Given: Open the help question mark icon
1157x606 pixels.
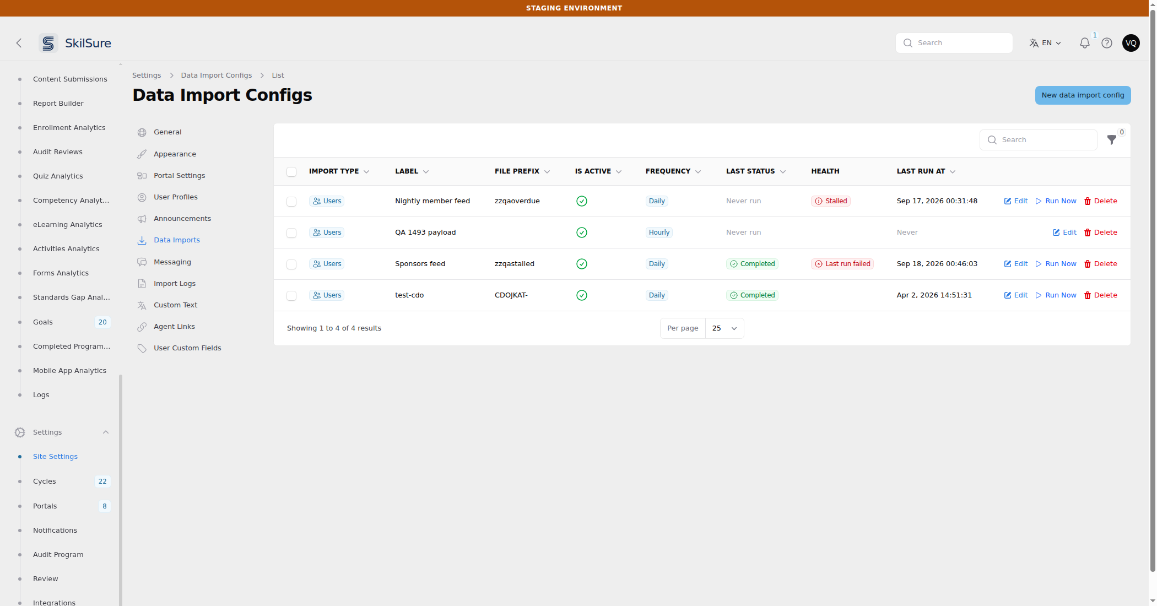Looking at the screenshot, I should [1106, 43].
